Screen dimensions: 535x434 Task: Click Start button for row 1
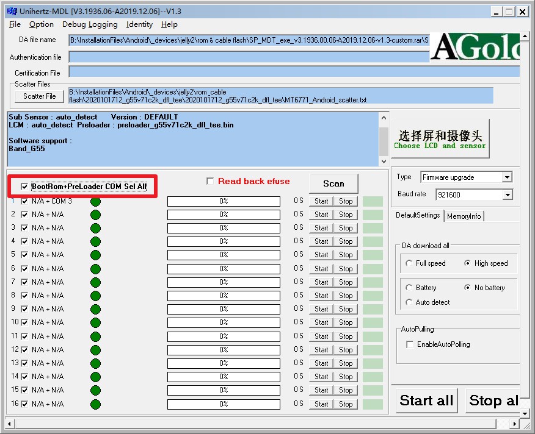321,201
